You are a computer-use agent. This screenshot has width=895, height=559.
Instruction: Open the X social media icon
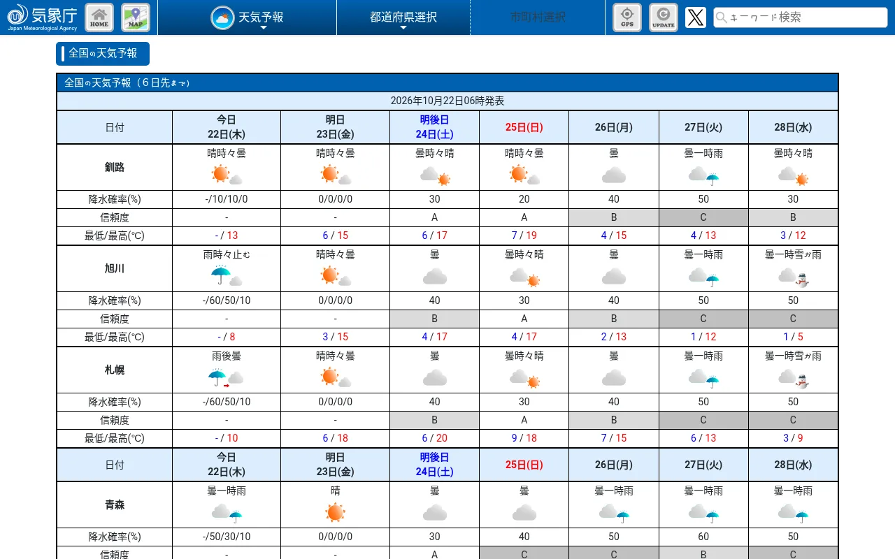coord(696,17)
